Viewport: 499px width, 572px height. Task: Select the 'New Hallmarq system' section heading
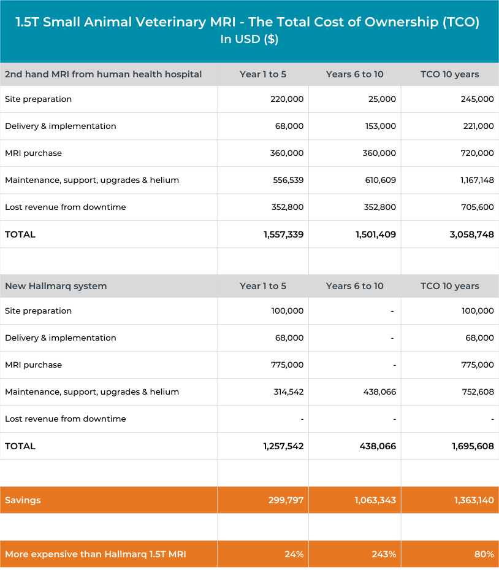point(56,286)
